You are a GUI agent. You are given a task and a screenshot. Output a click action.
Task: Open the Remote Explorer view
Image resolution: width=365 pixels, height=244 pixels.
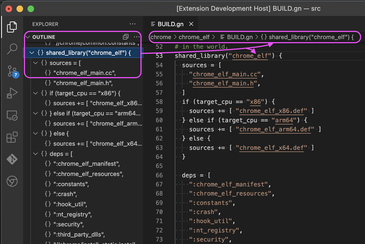click(x=12, y=115)
